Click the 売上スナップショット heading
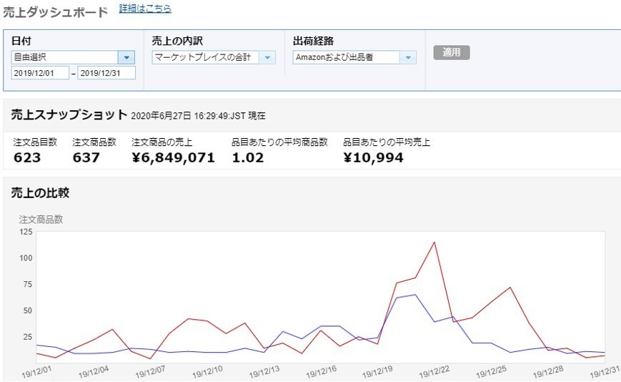This screenshot has height=382, width=621. [69, 115]
